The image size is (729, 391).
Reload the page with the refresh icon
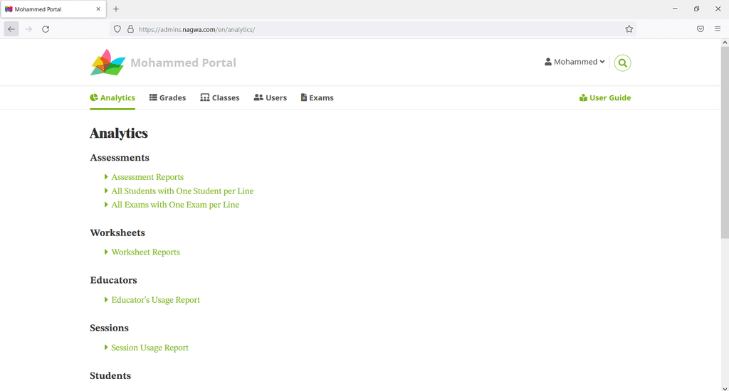46,29
